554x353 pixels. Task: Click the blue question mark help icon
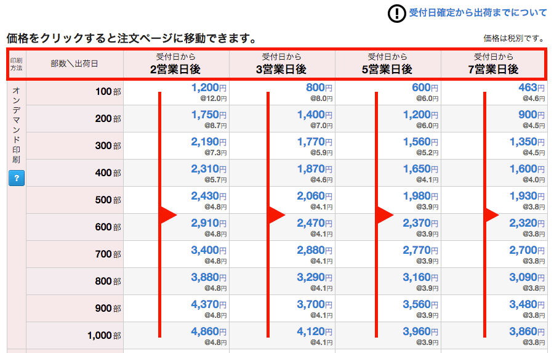[x=17, y=179]
